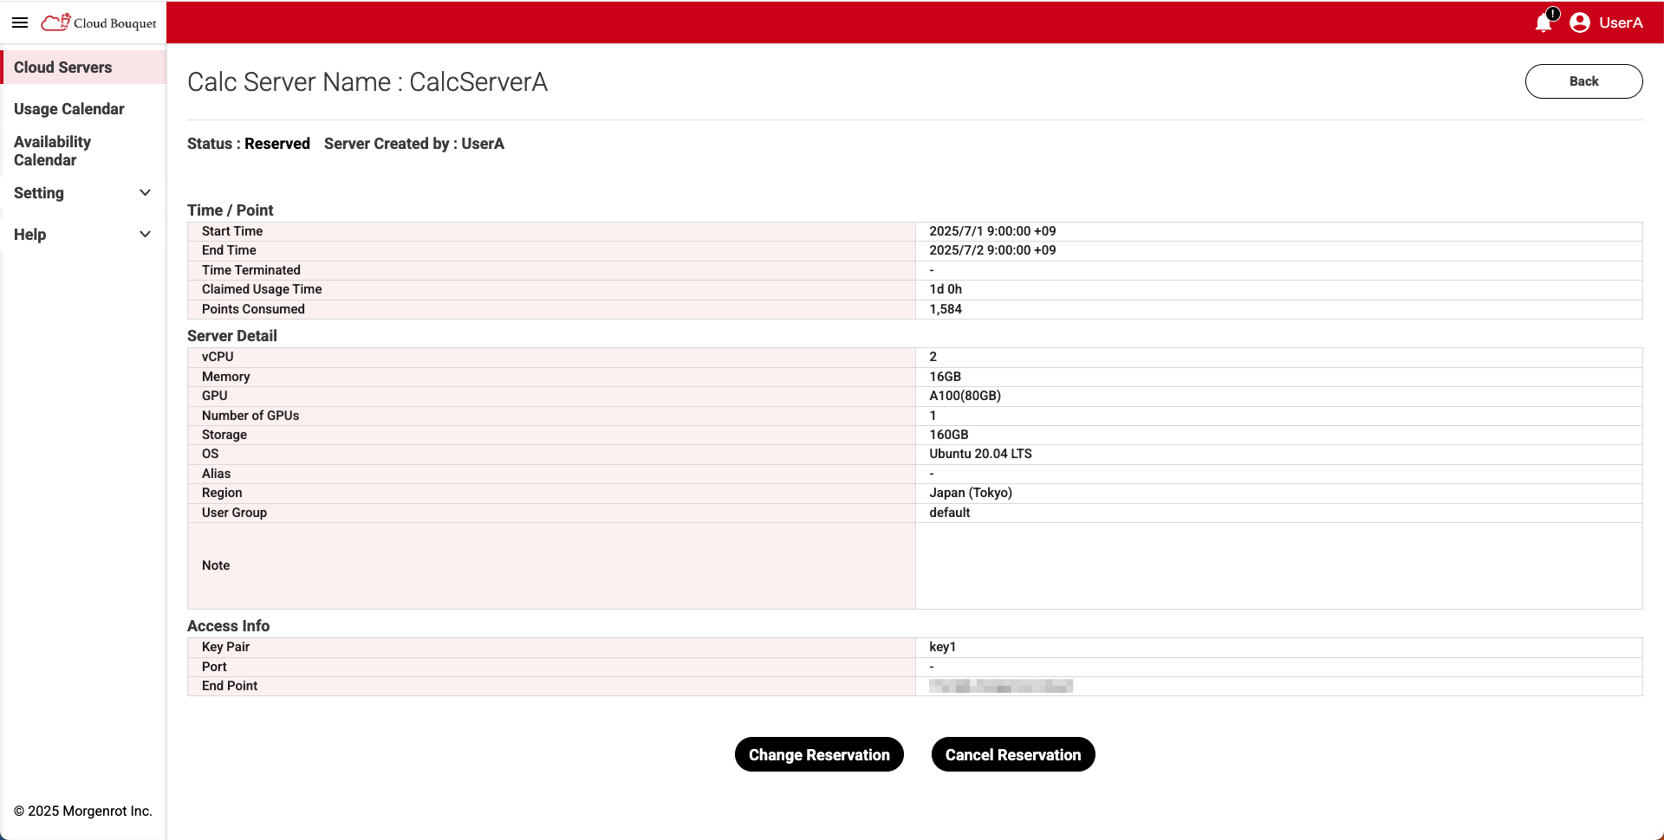1664x840 pixels.
Task: Navigate to the Availability Calendar
Action: point(52,151)
